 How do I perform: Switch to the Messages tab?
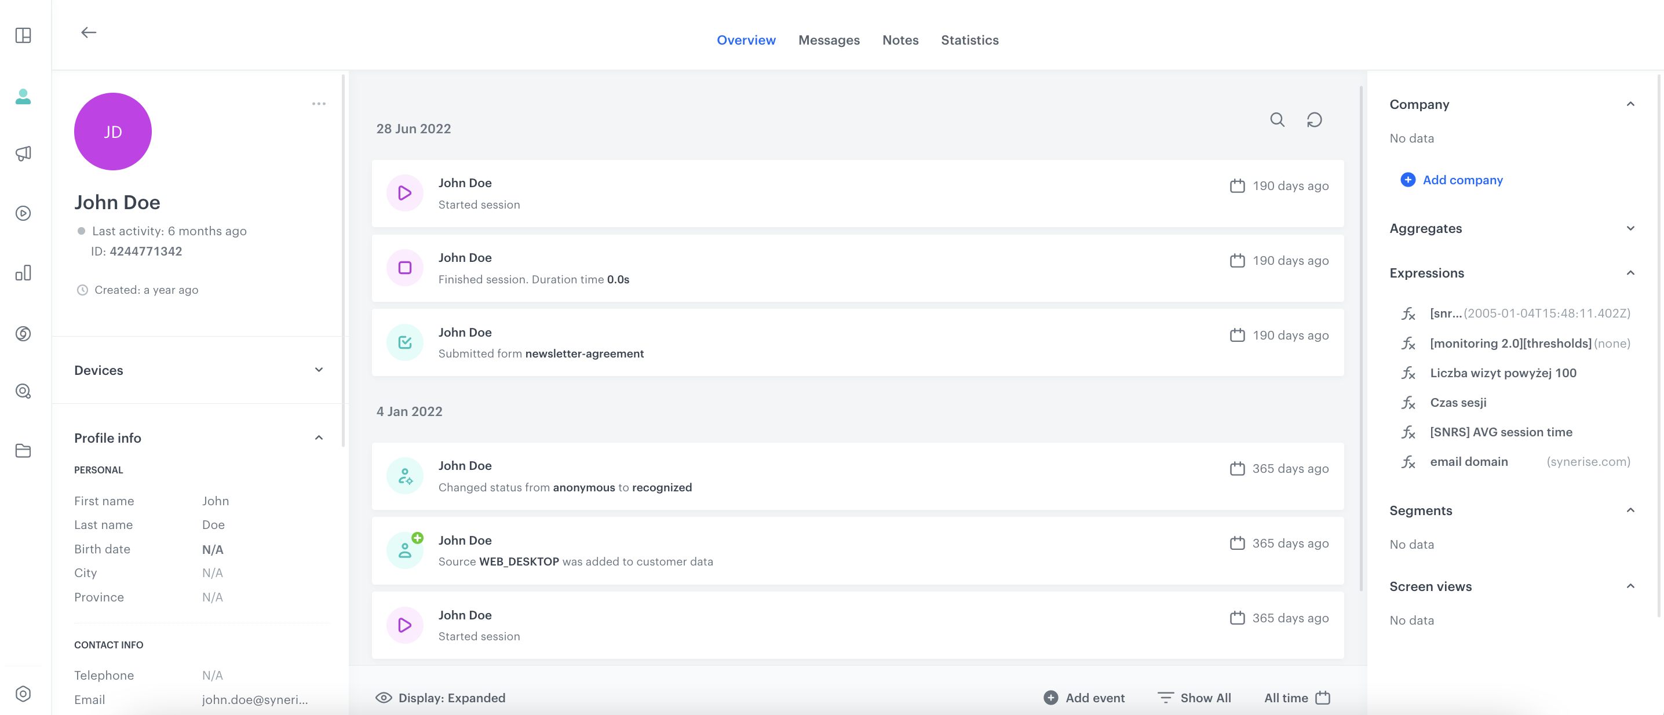(829, 39)
